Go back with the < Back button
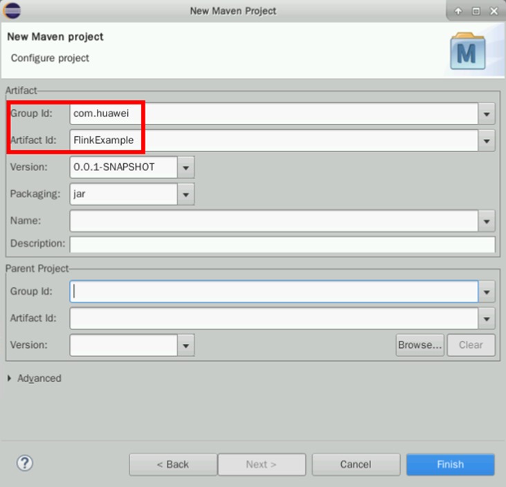 pos(173,464)
